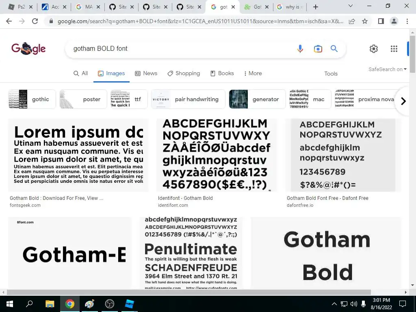Open the Paint app in taskbar

[x=89, y=304]
